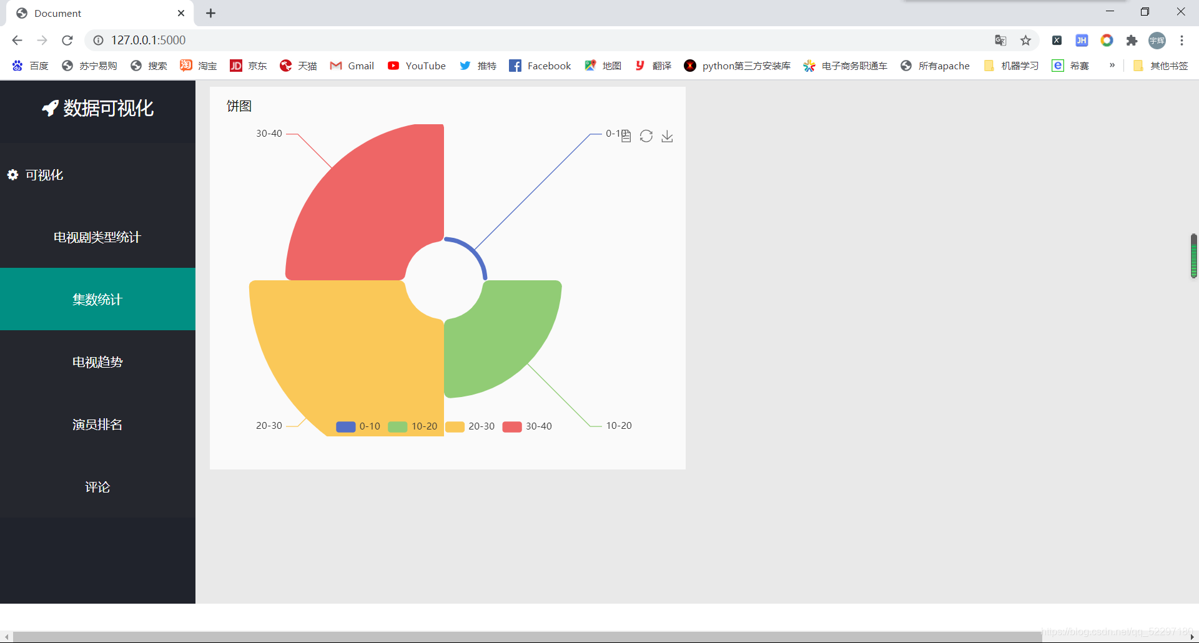Click the JH extension icon
Viewport: 1199px width, 643px height.
point(1082,40)
